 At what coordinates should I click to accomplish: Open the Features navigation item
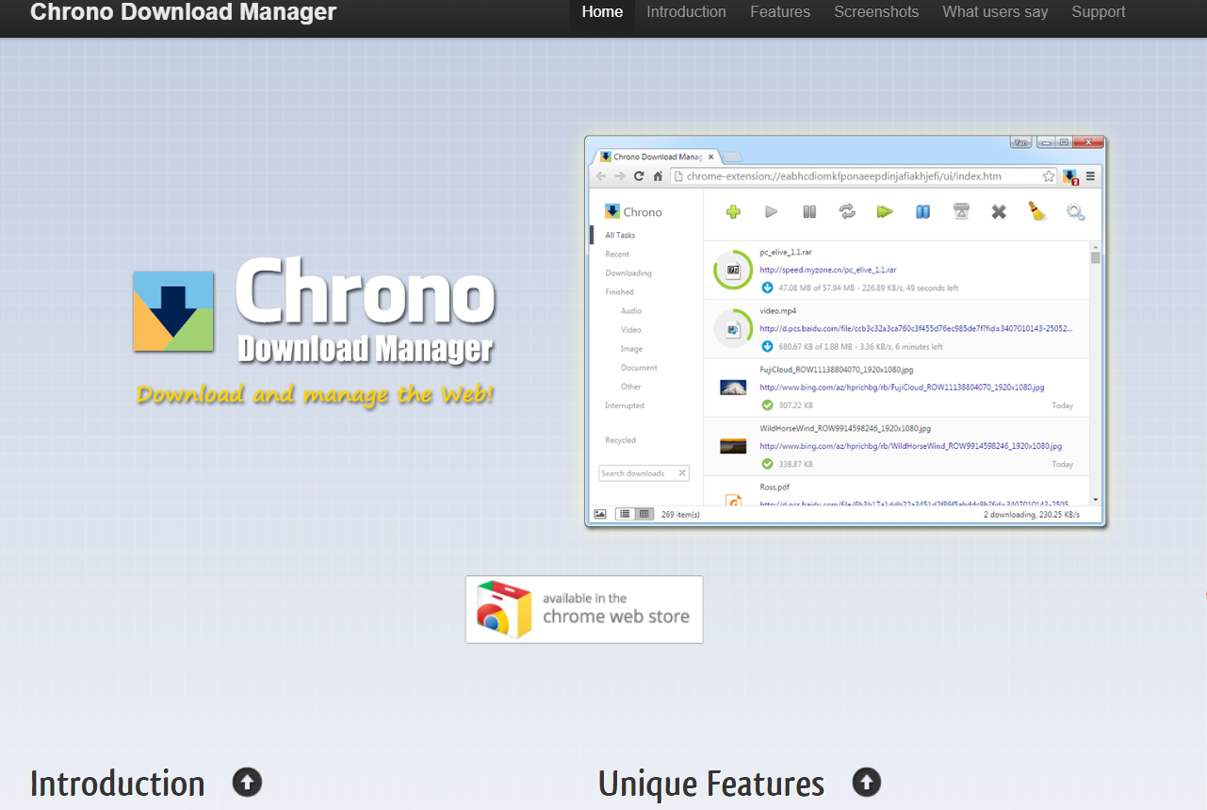[780, 12]
